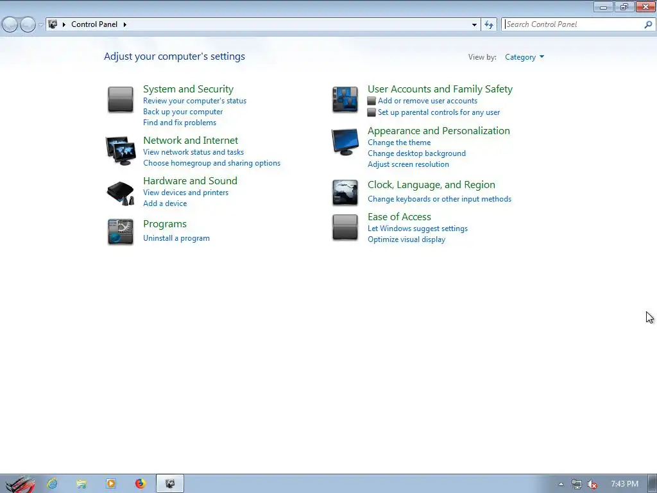Open User Accounts and Family Safety heading
This screenshot has width=657, height=493.
(440, 89)
